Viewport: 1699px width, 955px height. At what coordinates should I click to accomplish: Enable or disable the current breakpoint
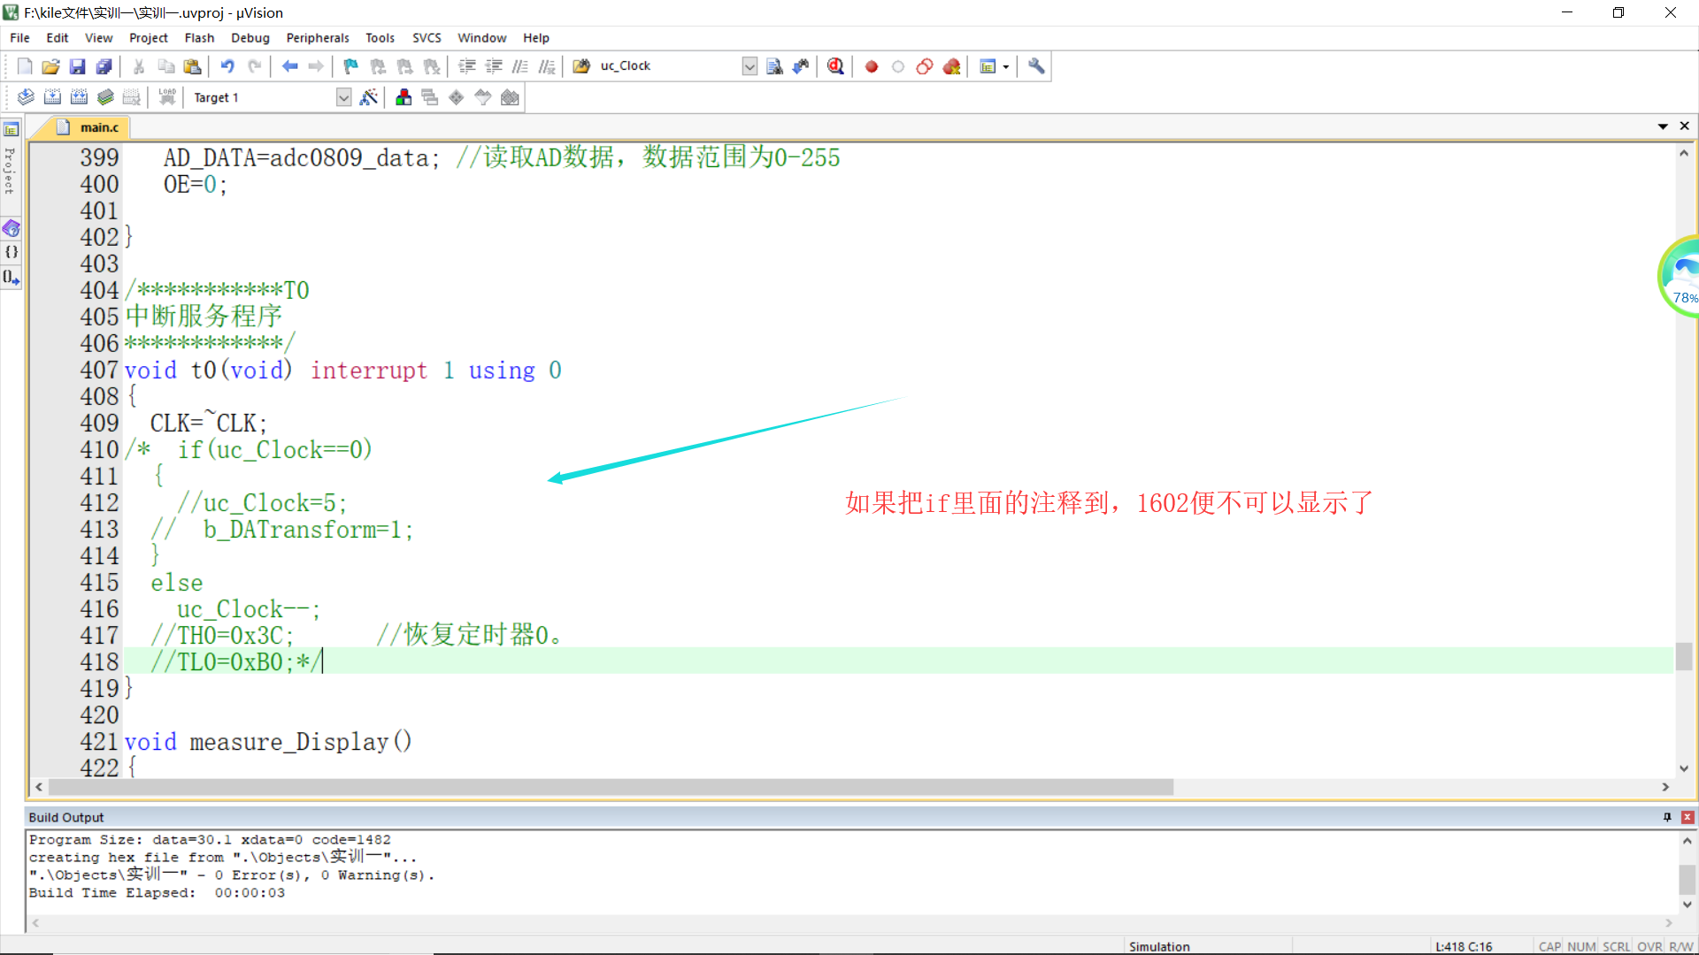click(898, 66)
